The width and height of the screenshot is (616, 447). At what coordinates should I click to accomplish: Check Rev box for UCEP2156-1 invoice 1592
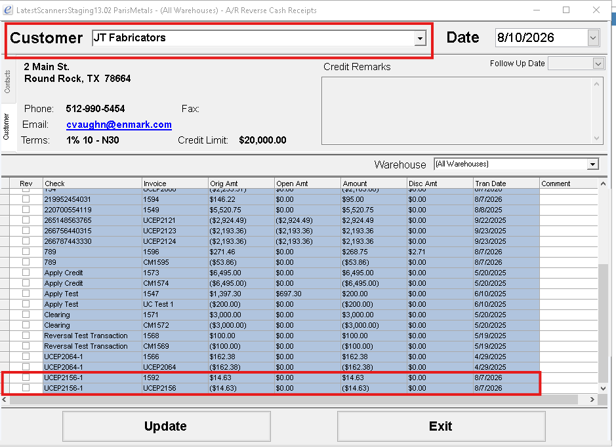tap(26, 377)
